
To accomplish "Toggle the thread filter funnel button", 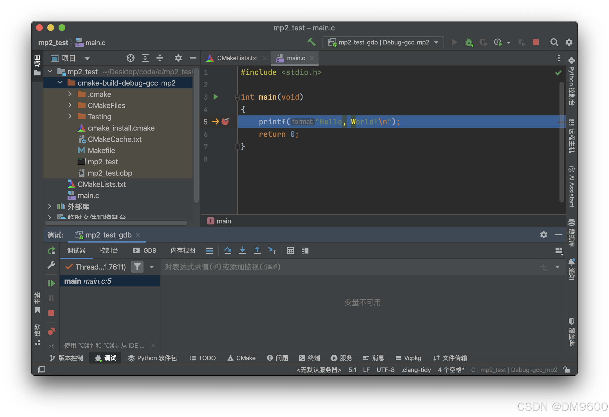I will click(x=137, y=267).
